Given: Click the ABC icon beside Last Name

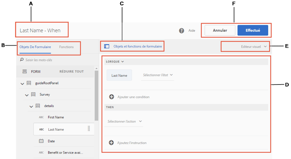Looking at the screenshot, I should (42, 130).
